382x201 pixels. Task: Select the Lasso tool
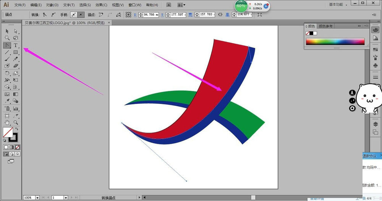tap(16, 38)
